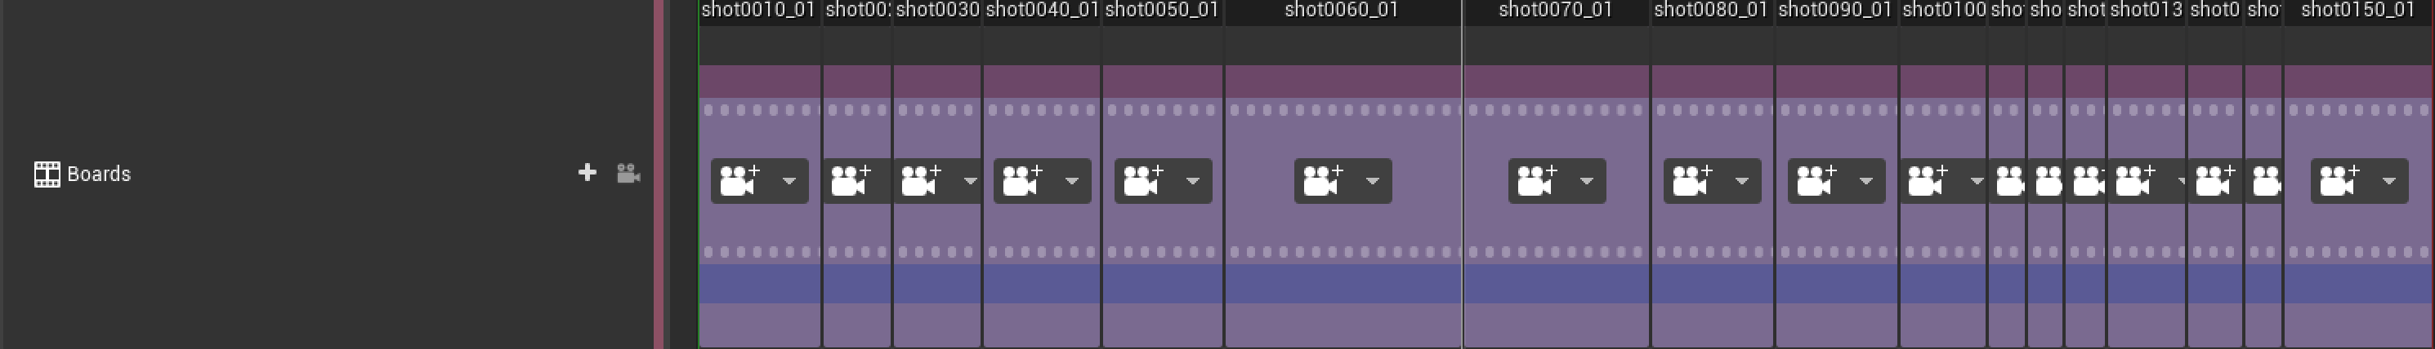Click the camera icon beside Boards track
Viewport: 2435px width, 349px height.
(x=628, y=174)
